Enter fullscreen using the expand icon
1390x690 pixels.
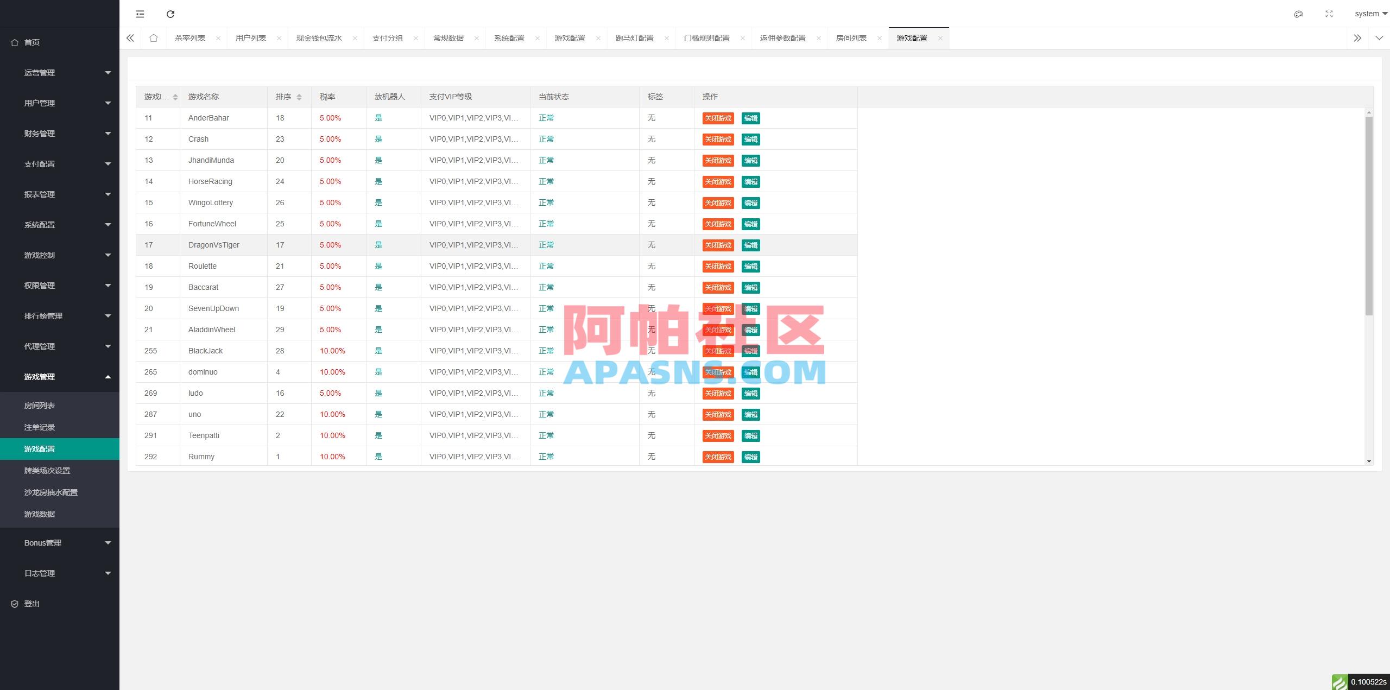tap(1329, 14)
